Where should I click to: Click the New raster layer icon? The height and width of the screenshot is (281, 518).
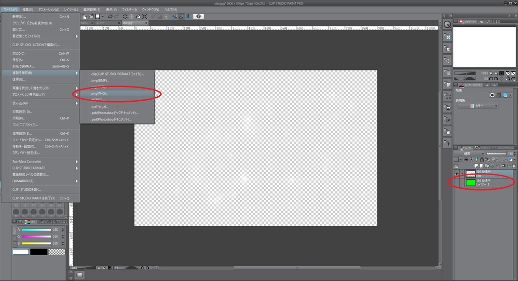tap(476, 166)
